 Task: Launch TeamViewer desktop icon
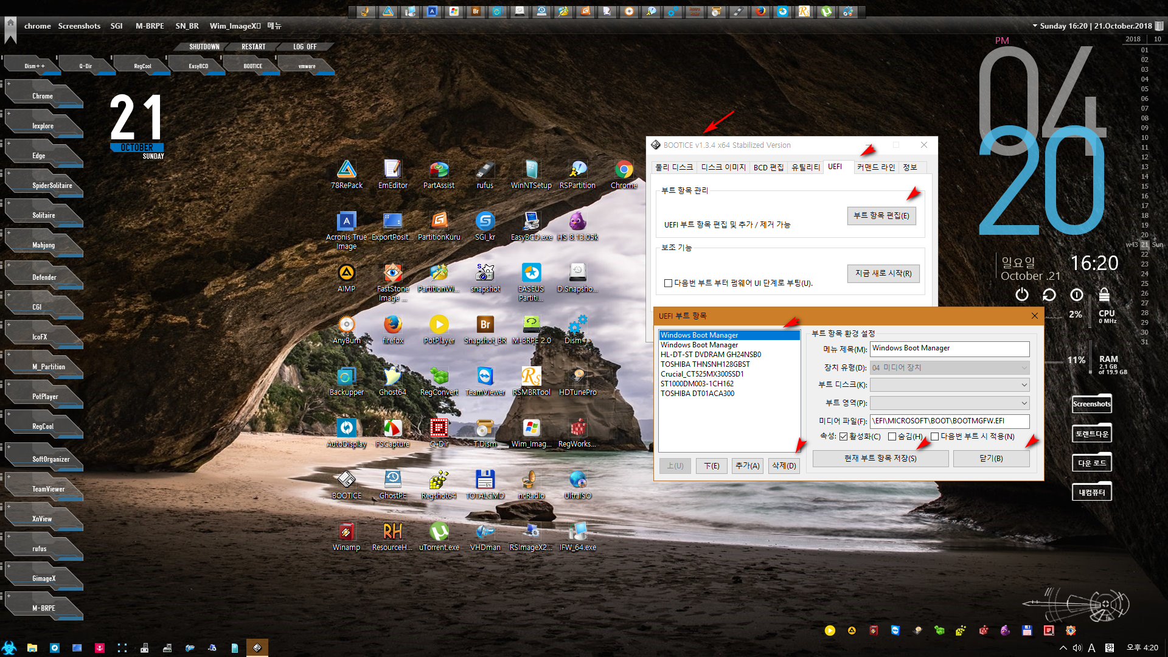pos(485,381)
